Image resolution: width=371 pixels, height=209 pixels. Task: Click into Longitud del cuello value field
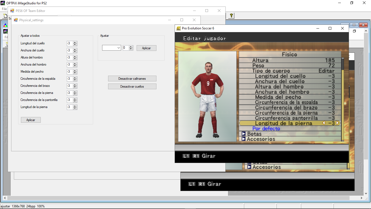click(x=70, y=43)
